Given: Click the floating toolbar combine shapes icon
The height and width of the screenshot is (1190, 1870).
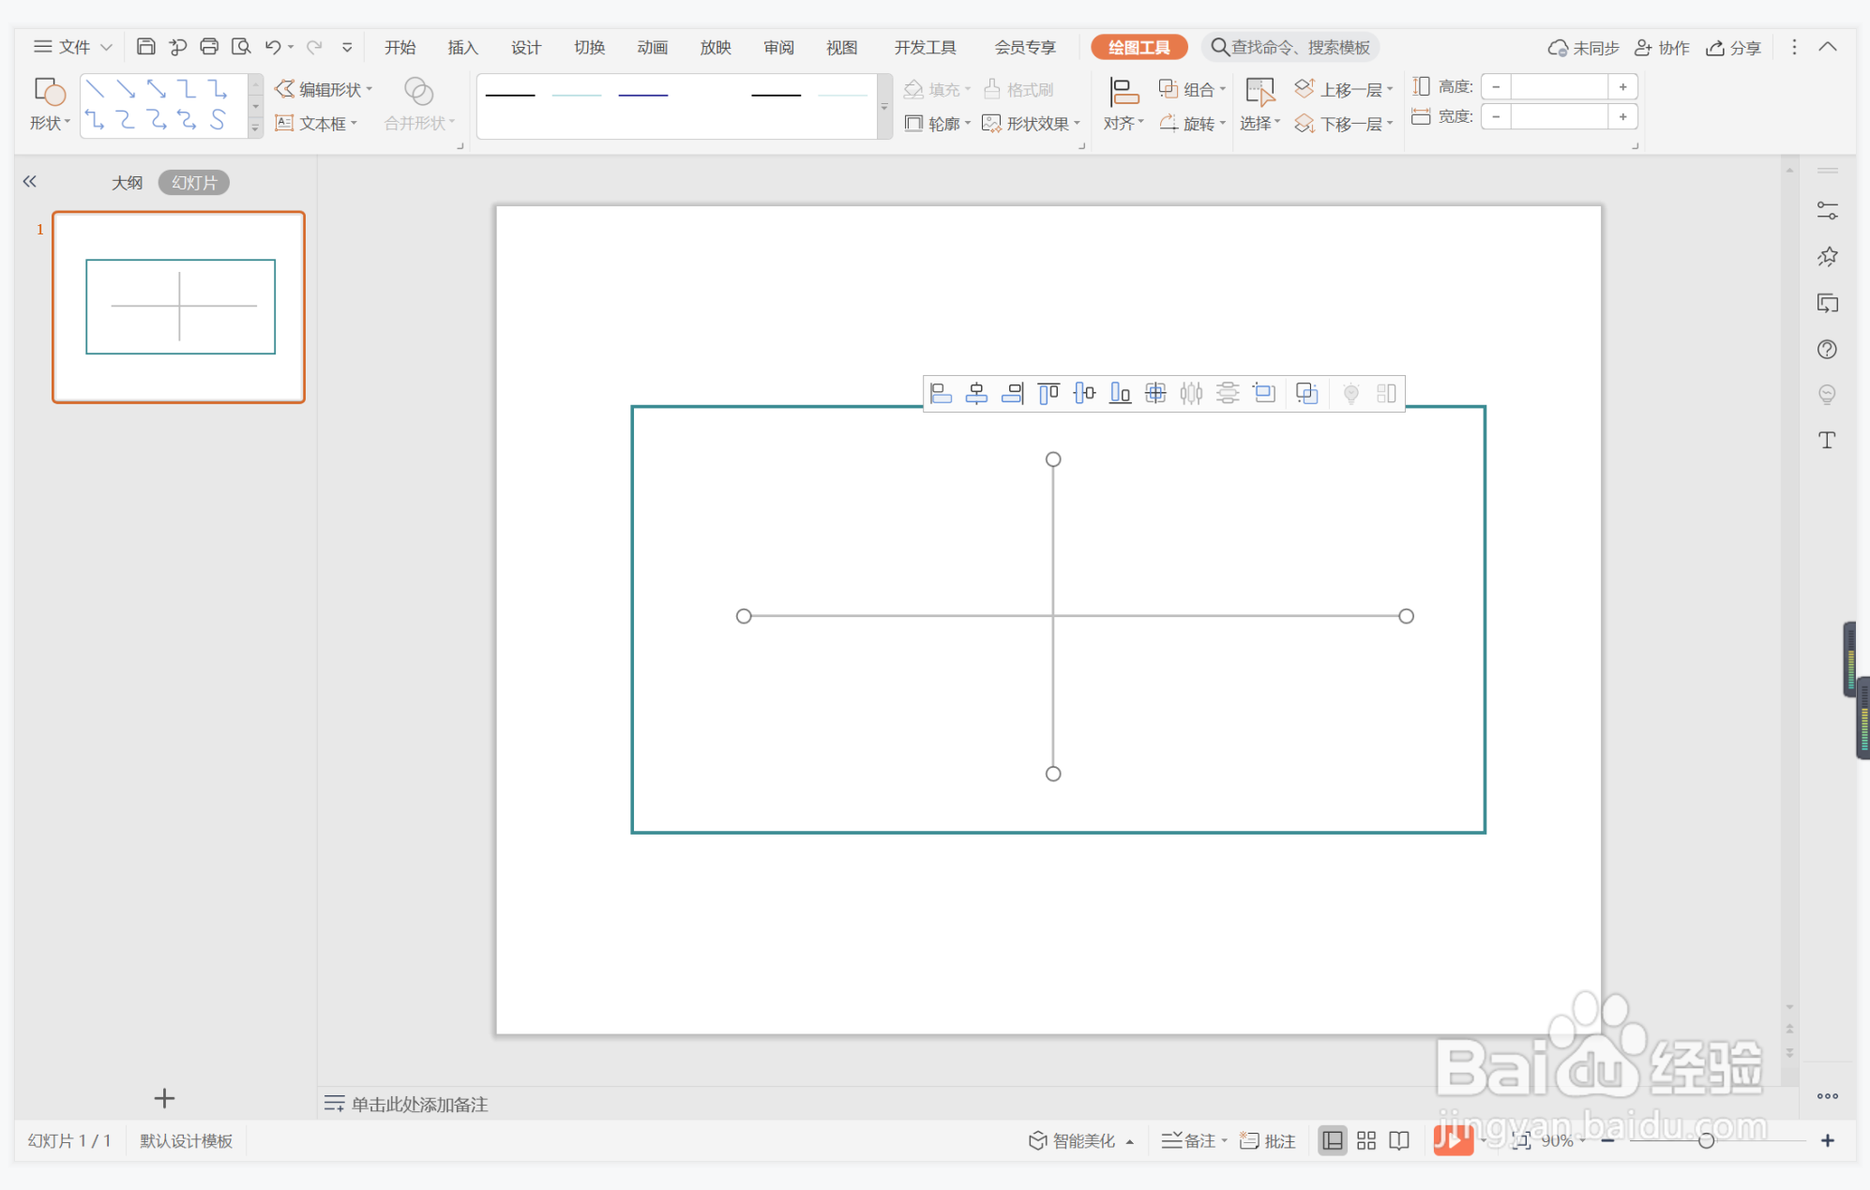Looking at the screenshot, I should pos(1306,394).
